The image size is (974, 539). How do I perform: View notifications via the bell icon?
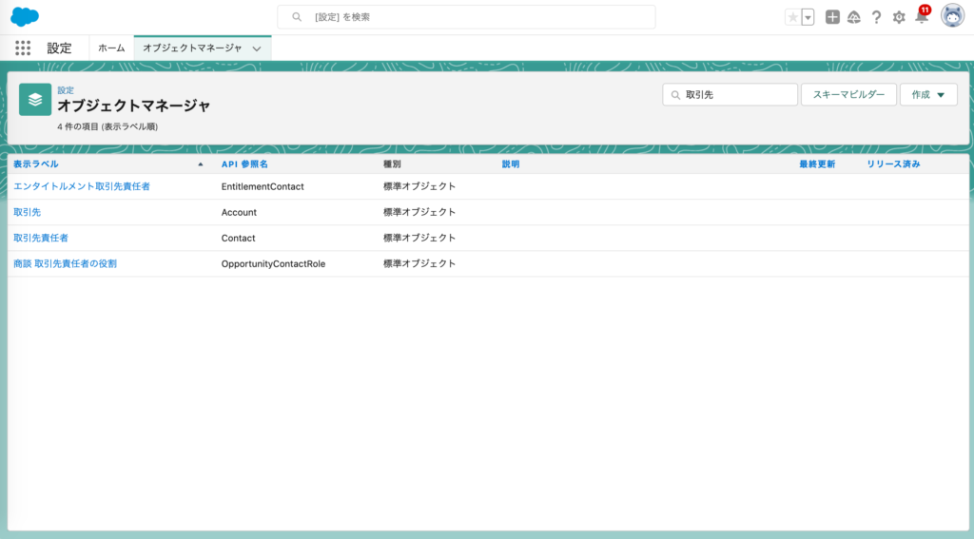[921, 17]
